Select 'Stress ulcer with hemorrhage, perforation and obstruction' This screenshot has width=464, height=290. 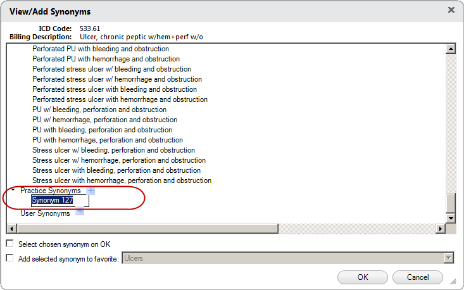pyautogui.click(x=122, y=180)
